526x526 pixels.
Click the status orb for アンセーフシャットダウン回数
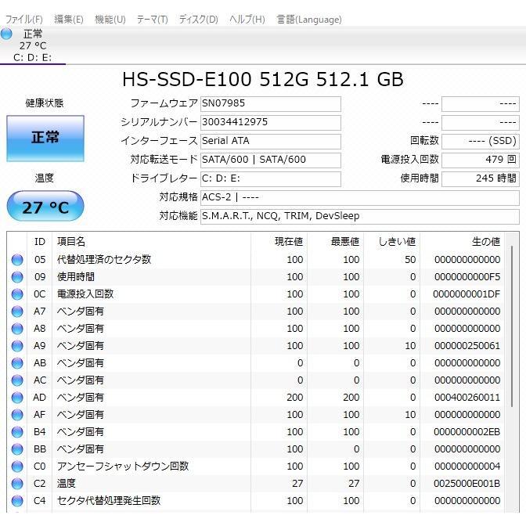click(17, 467)
